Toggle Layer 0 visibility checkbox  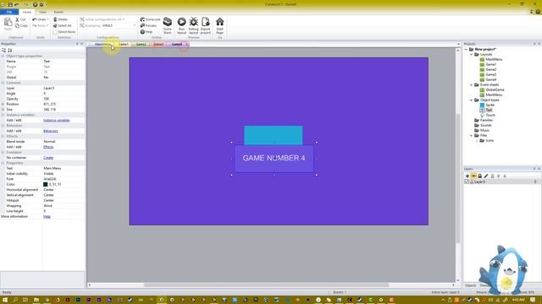pyautogui.click(x=467, y=182)
